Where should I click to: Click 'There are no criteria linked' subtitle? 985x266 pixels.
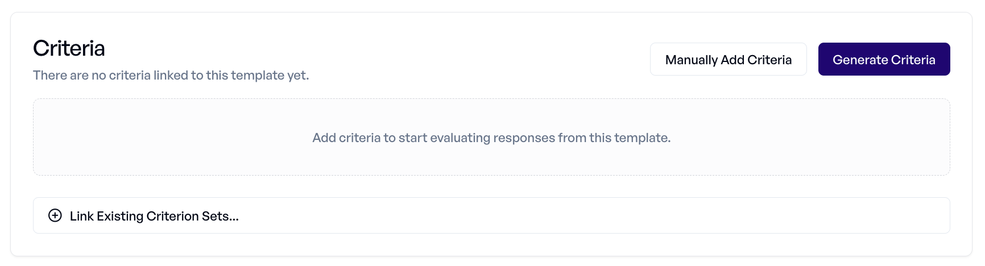point(171,75)
